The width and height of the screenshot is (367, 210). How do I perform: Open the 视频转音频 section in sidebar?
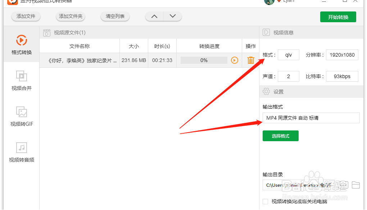pos(22,152)
